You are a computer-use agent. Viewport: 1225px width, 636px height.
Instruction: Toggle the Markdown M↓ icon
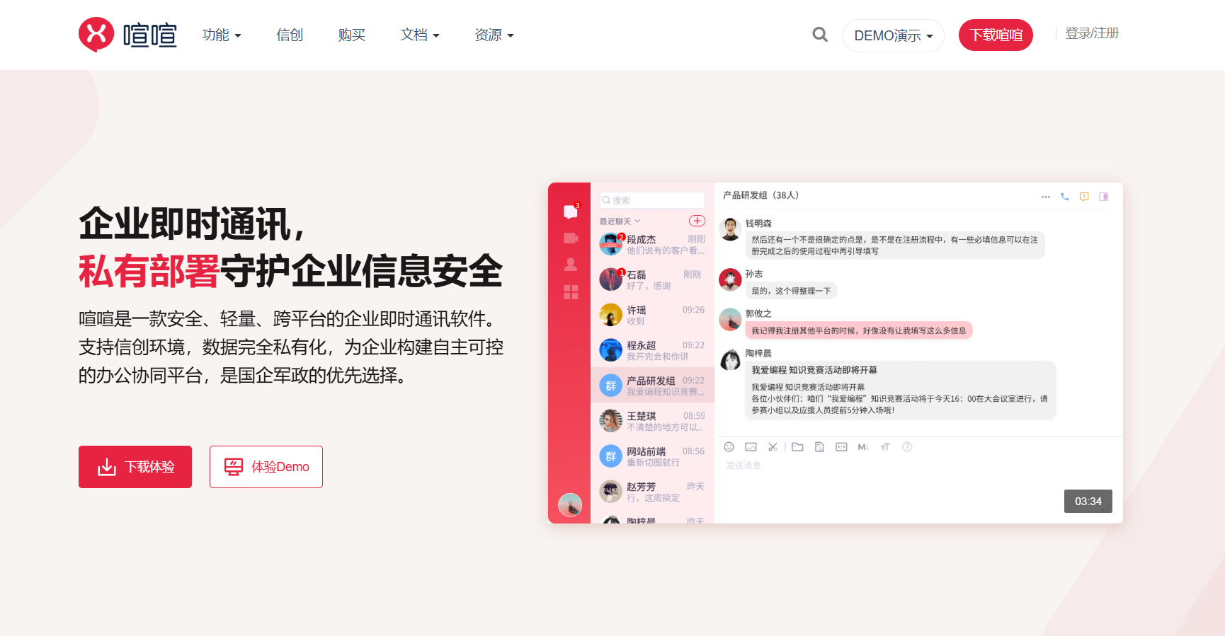[x=863, y=446]
